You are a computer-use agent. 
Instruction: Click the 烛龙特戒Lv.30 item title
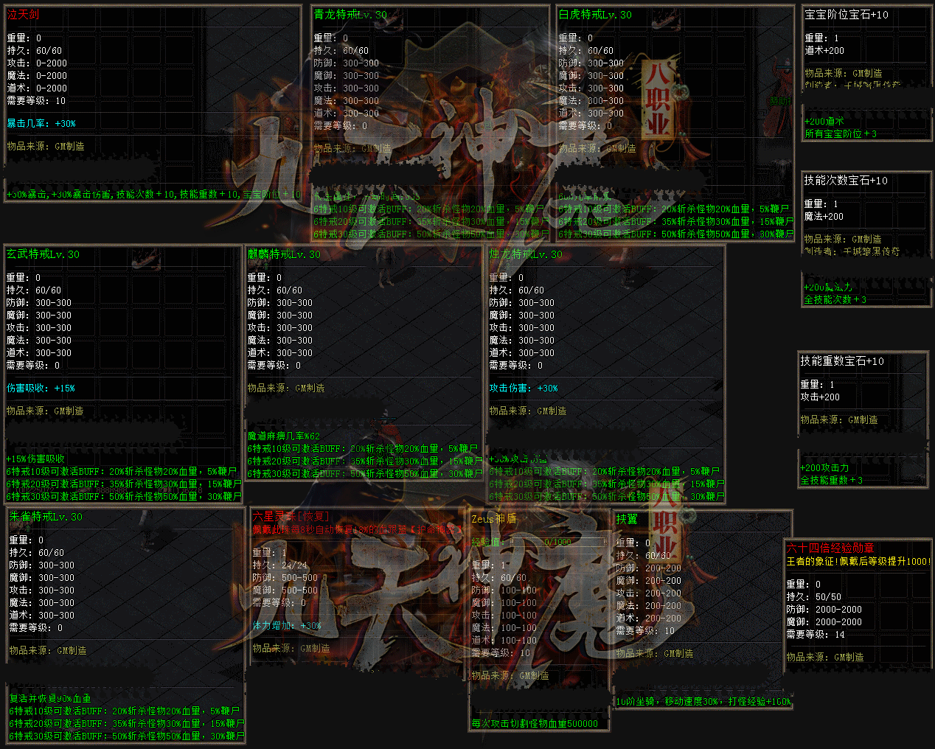tap(525, 254)
